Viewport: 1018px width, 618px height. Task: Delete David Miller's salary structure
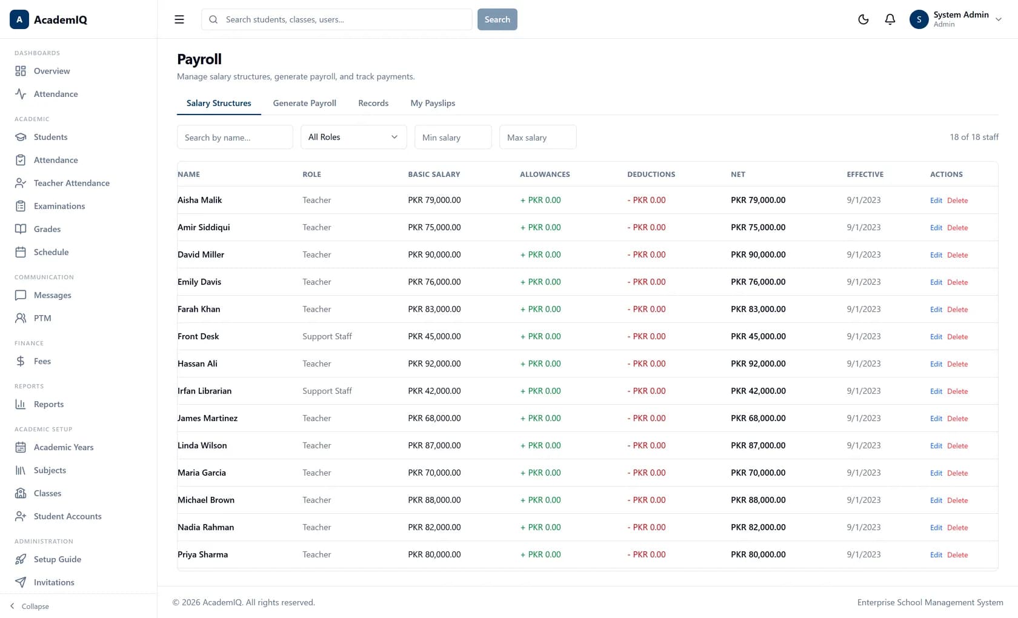pyautogui.click(x=957, y=255)
